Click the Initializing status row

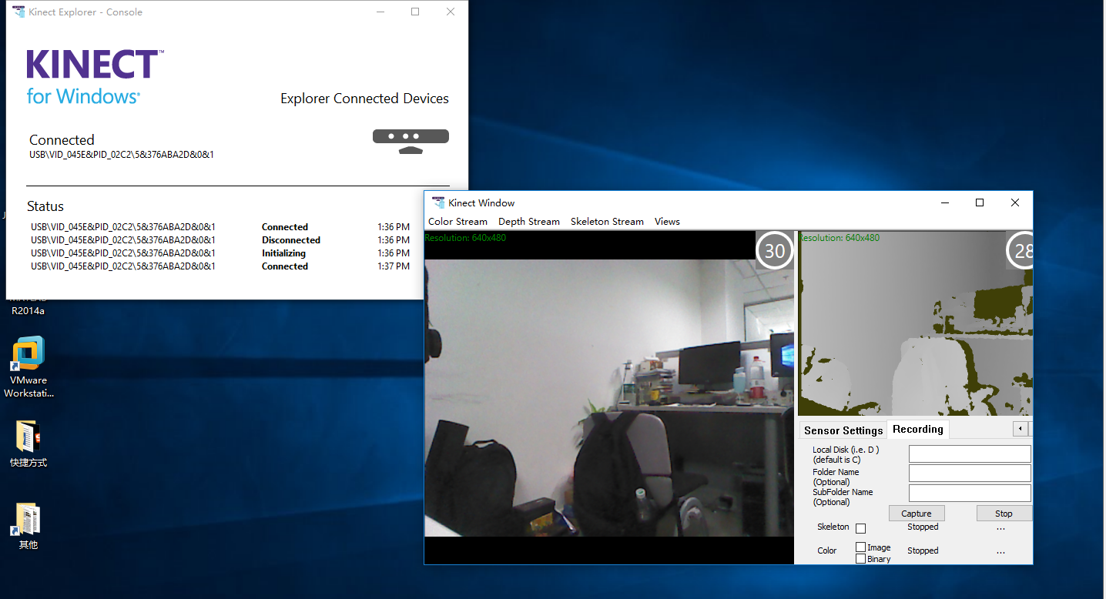[x=220, y=253]
